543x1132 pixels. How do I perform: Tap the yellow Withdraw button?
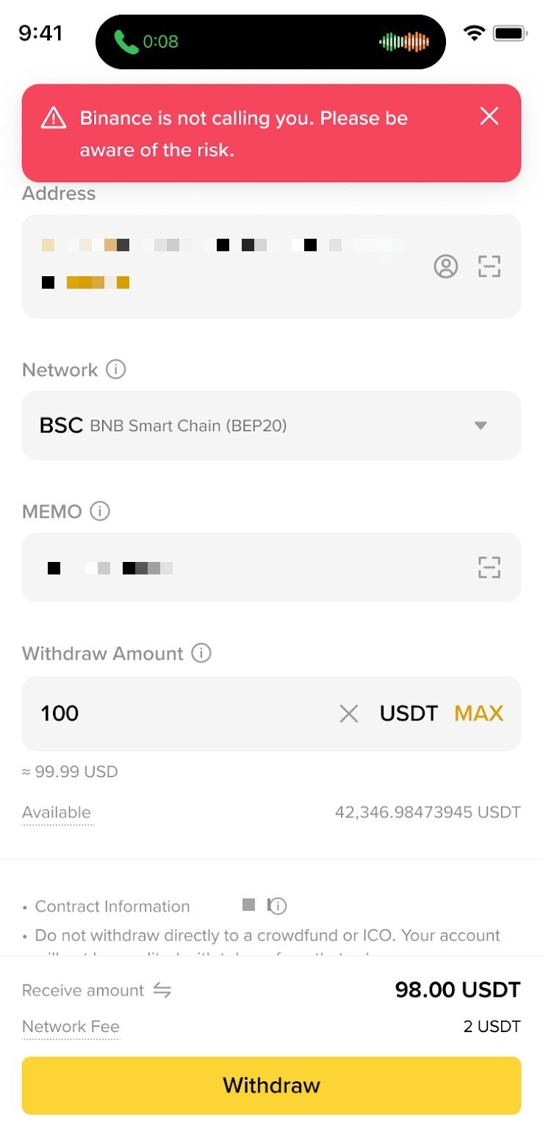[x=271, y=1085]
